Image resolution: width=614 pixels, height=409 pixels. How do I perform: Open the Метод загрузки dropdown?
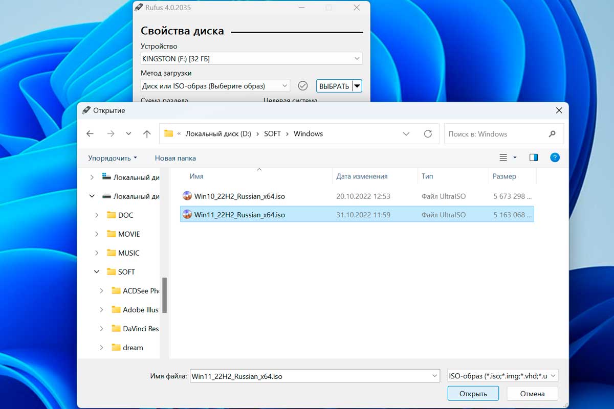coord(215,86)
